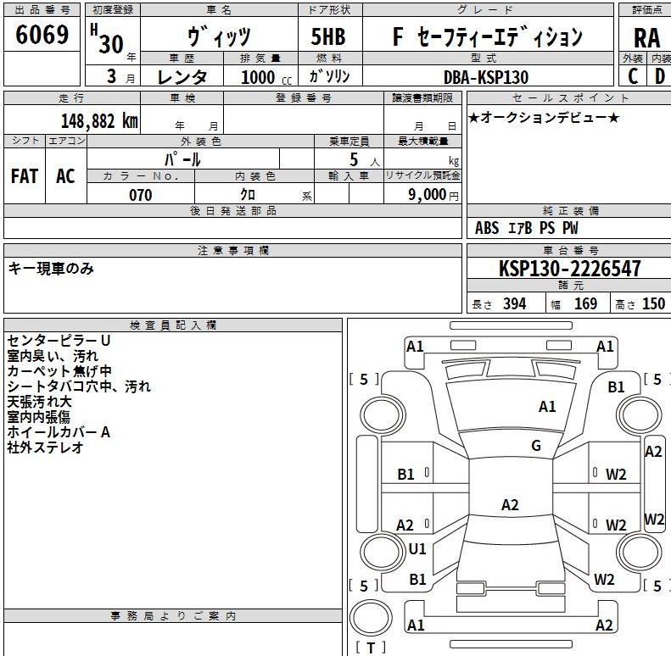Click the width value 169
Screen dimensions: 671x656
585,303
